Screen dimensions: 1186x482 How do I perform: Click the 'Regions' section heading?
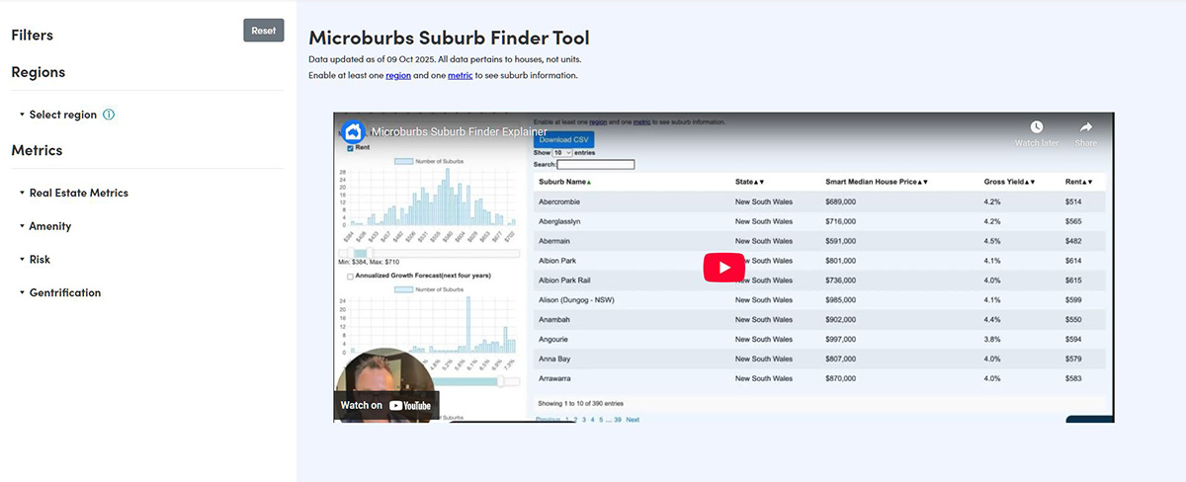coord(38,72)
